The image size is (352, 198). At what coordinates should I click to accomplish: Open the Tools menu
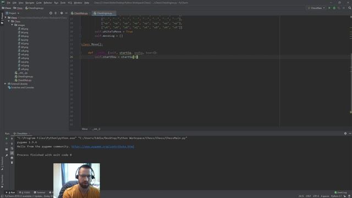63,3
